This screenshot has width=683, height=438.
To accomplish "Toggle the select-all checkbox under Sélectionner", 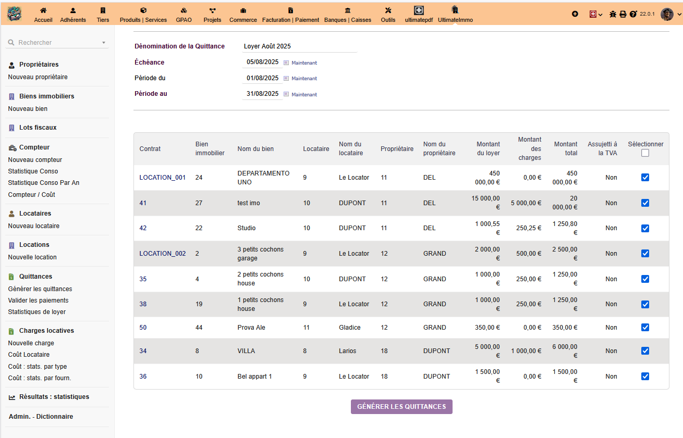I will [645, 153].
